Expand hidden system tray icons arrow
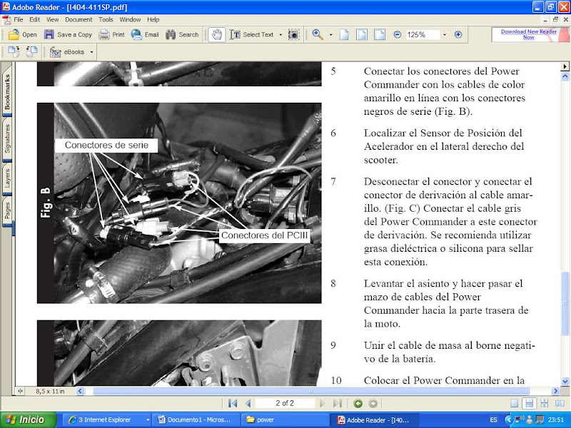Screen dimensions: 571x428 pyautogui.click(x=509, y=419)
